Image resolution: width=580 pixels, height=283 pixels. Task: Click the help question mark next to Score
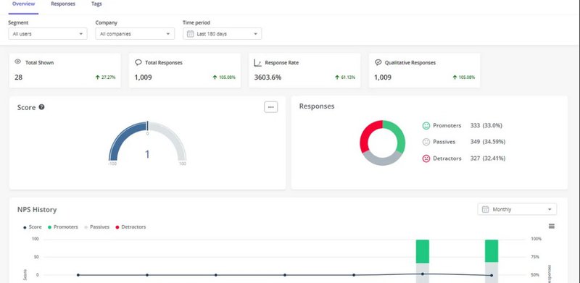[x=41, y=107]
